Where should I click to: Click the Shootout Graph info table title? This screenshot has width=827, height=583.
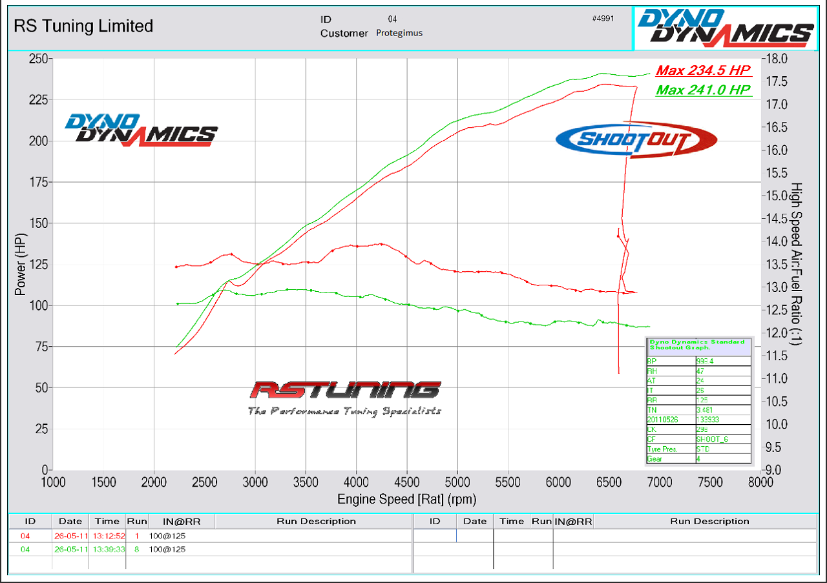[698, 345]
